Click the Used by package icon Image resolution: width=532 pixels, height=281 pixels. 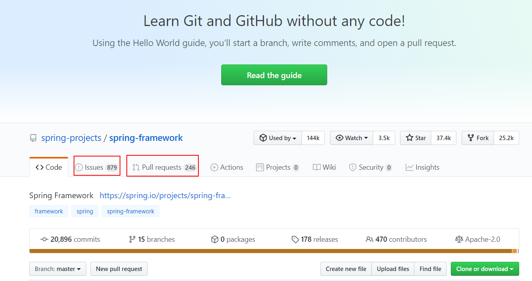263,138
